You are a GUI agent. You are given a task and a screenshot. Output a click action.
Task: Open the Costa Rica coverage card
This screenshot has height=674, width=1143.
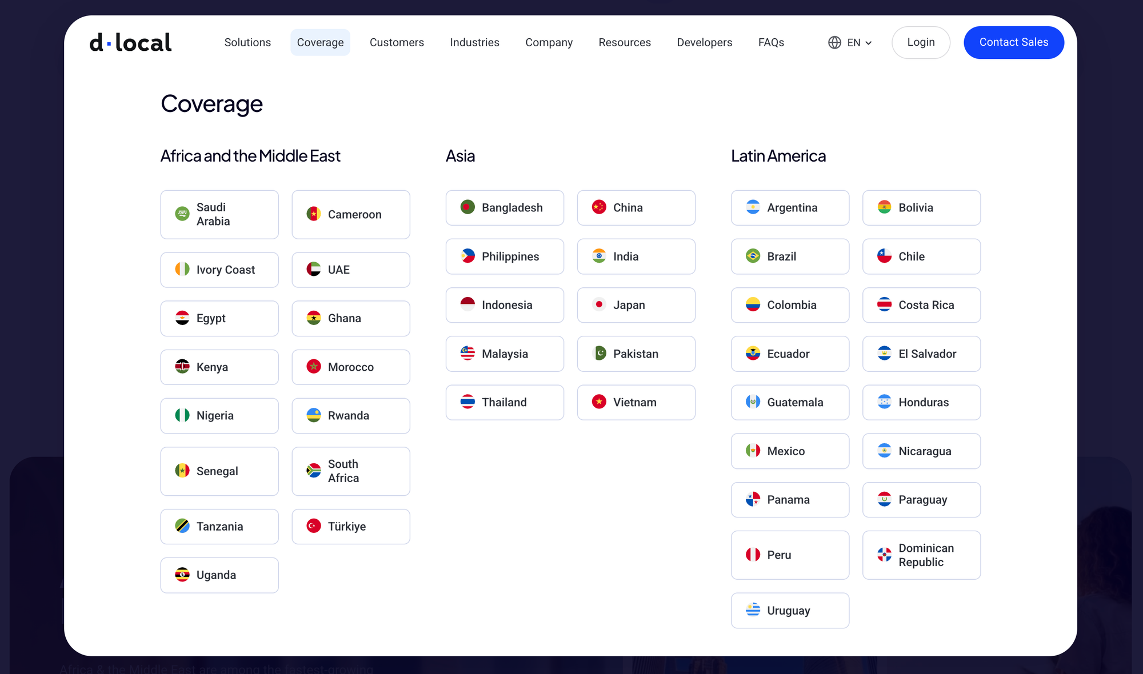click(921, 305)
